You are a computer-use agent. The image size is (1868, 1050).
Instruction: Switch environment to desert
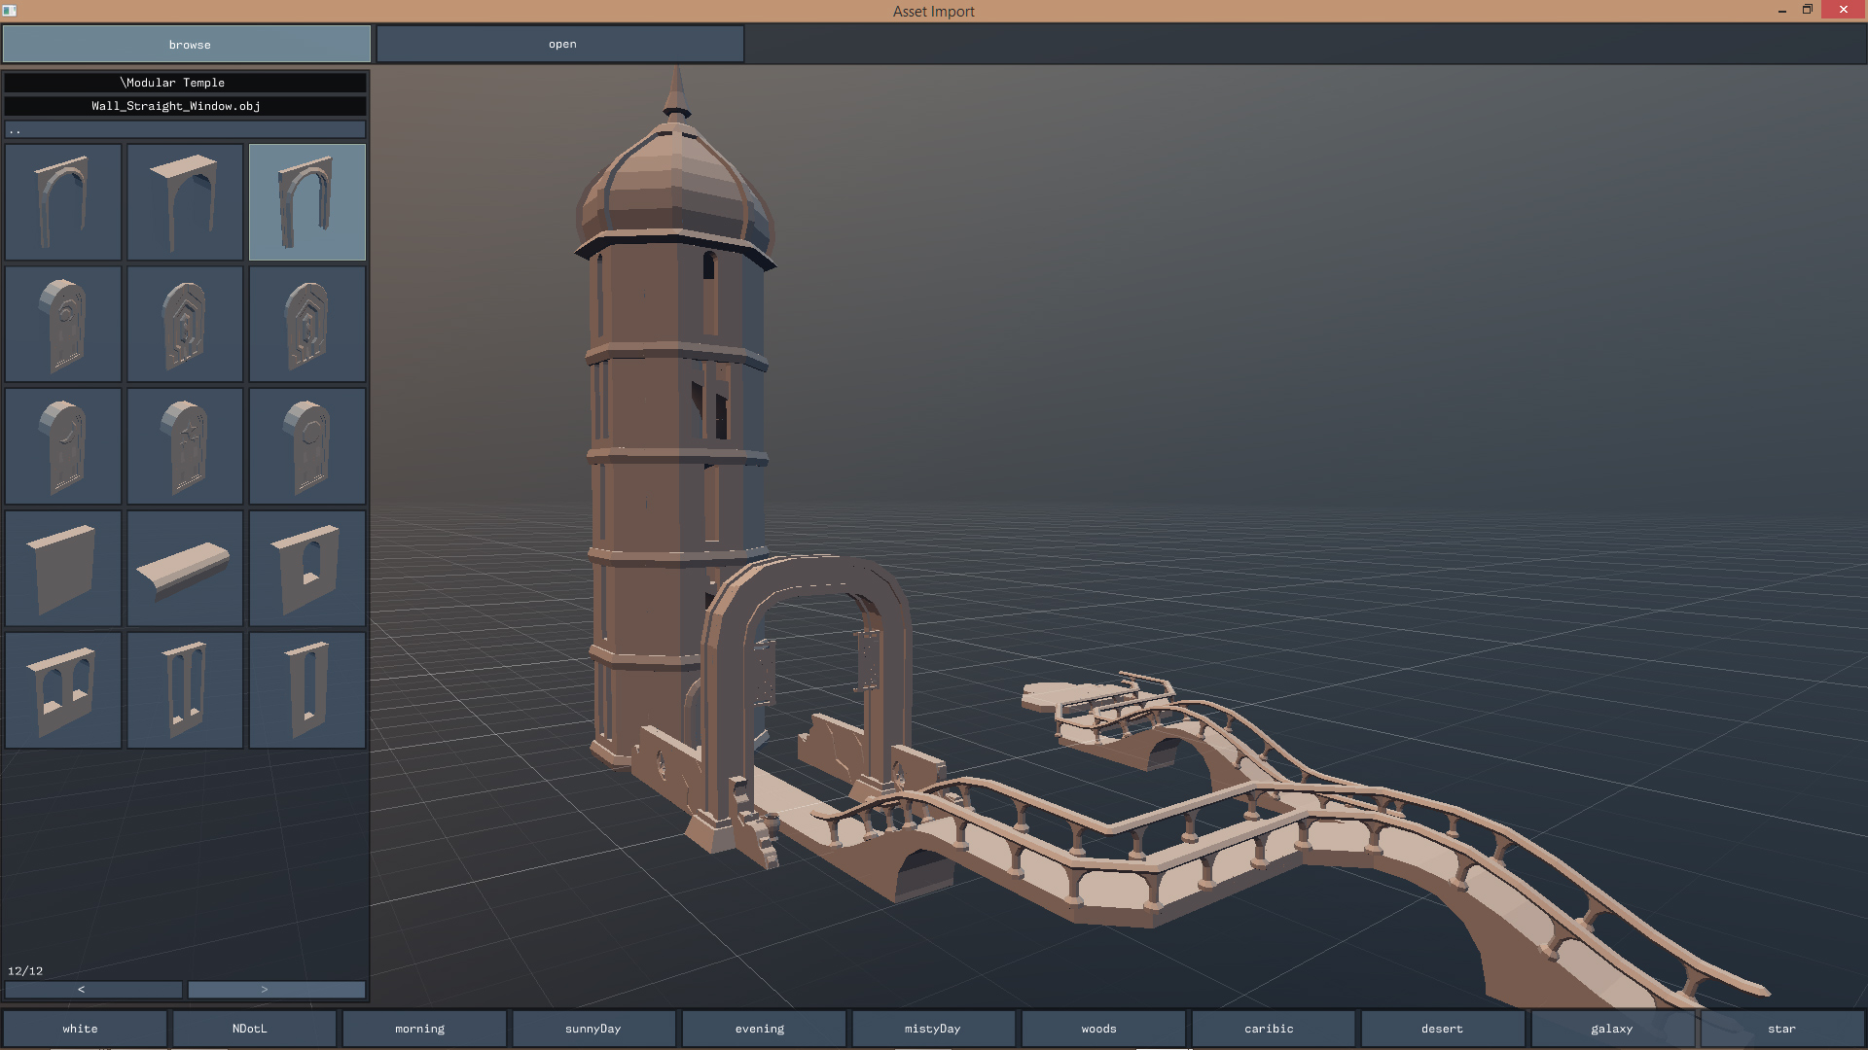pos(1443,1029)
